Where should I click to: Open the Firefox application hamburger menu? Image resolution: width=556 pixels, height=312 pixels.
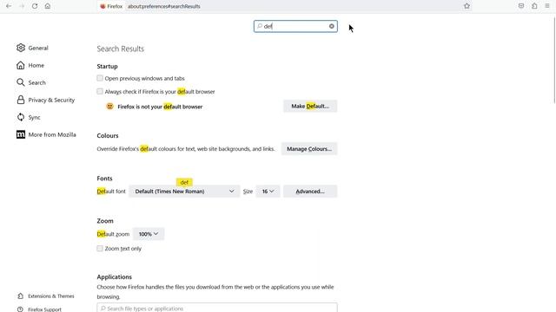click(547, 6)
